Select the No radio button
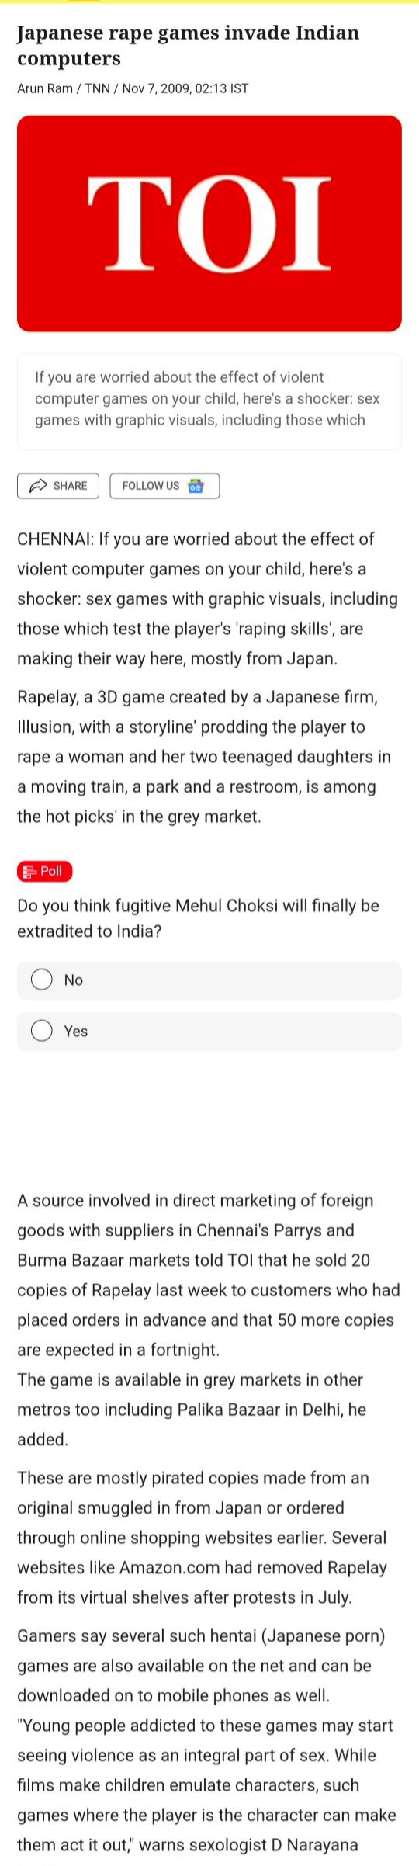419x1866 pixels. point(42,980)
